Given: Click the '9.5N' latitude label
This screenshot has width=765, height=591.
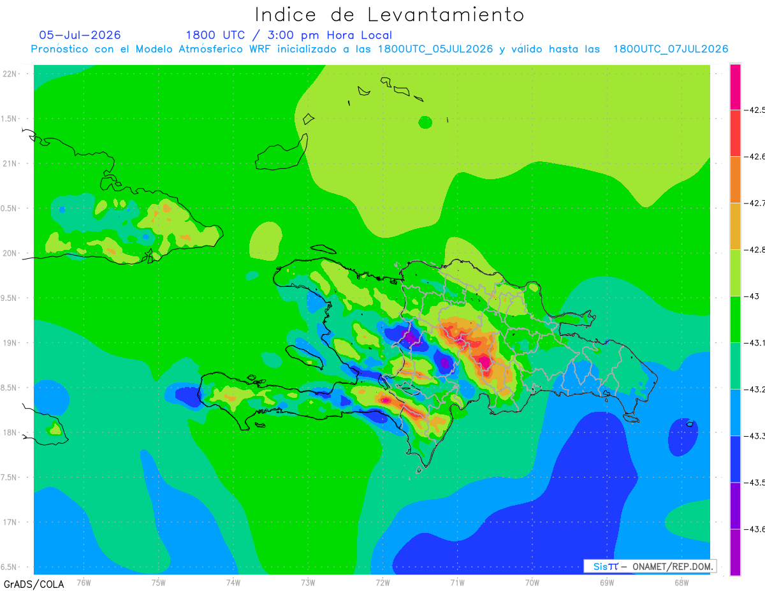Looking at the screenshot, I should (x=10, y=298).
